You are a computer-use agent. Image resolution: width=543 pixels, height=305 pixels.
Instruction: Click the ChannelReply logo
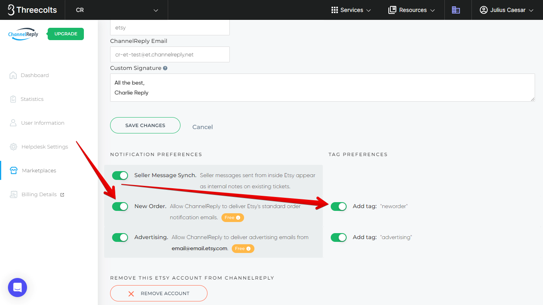(23, 34)
